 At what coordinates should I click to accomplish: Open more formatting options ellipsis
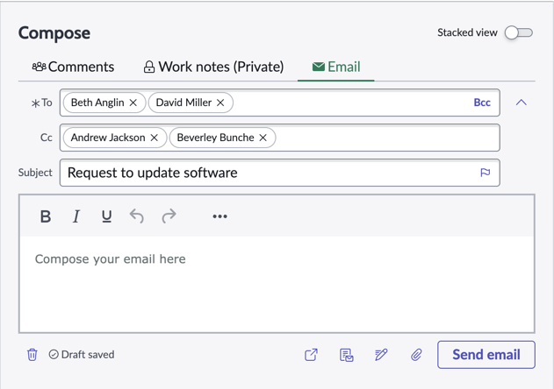(x=219, y=216)
